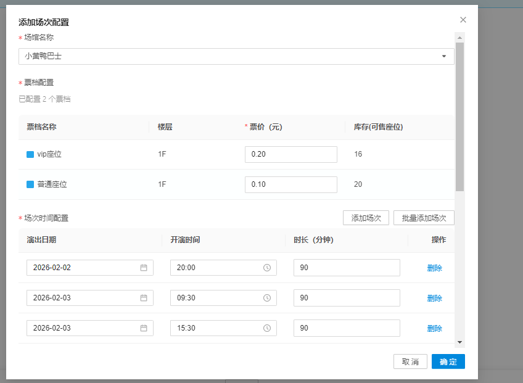This screenshot has height=383, width=523.
Task: Click clock icon in 09:30 time field
Action: (x=267, y=298)
